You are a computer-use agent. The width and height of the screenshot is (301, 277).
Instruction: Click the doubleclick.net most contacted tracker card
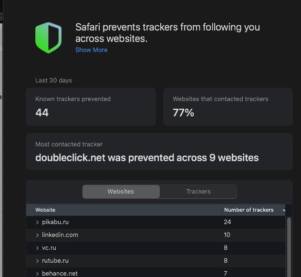[159, 152]
